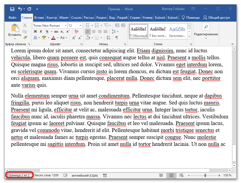241x183 pixels.
Task: Open the font color dropdown arrow
Action: (58, 38)
